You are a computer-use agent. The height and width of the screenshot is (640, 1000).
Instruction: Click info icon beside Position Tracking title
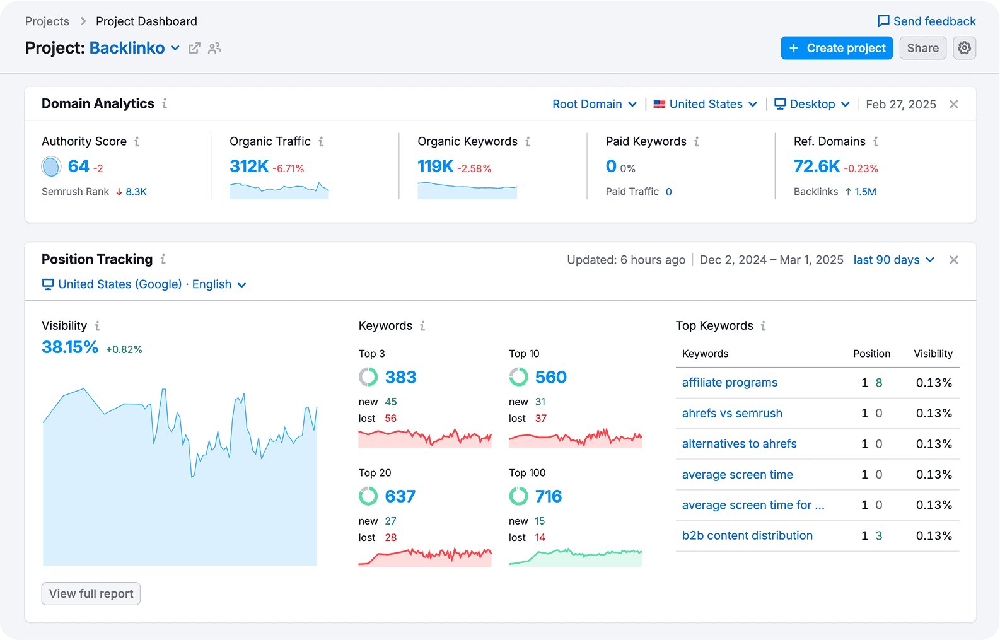tap(163, 259)
